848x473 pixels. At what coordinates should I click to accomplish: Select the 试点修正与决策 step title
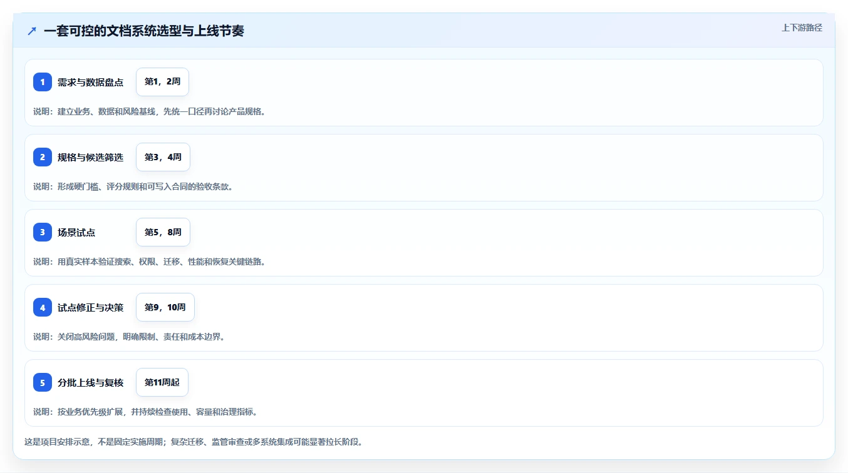coord(90,307)
